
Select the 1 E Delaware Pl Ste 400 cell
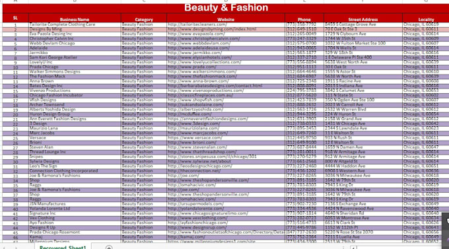363,57
